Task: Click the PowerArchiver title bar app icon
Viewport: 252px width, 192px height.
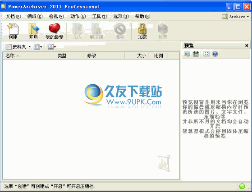Action: [x=4, y=6]
